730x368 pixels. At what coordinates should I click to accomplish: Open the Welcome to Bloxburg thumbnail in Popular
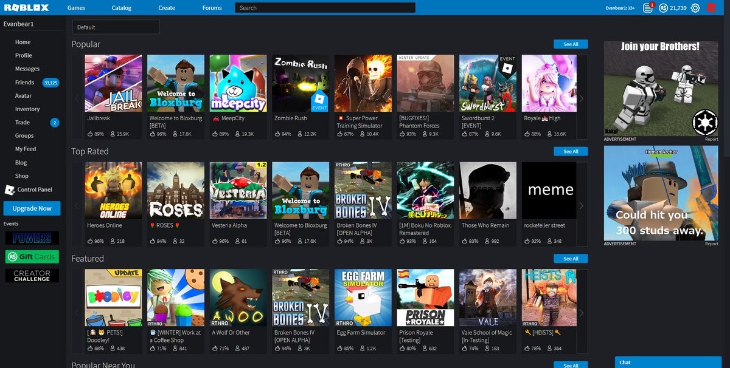[x=176, y=83]
